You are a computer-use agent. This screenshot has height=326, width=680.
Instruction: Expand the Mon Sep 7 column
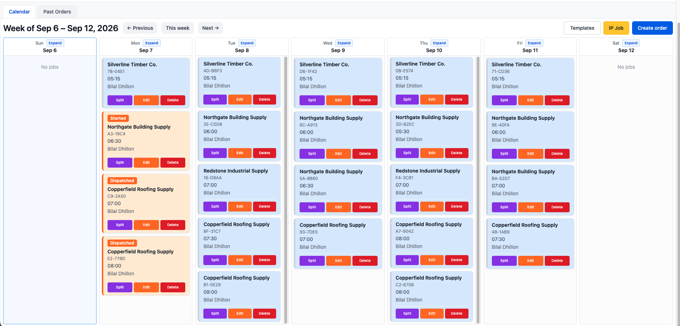tap(152, 43)
